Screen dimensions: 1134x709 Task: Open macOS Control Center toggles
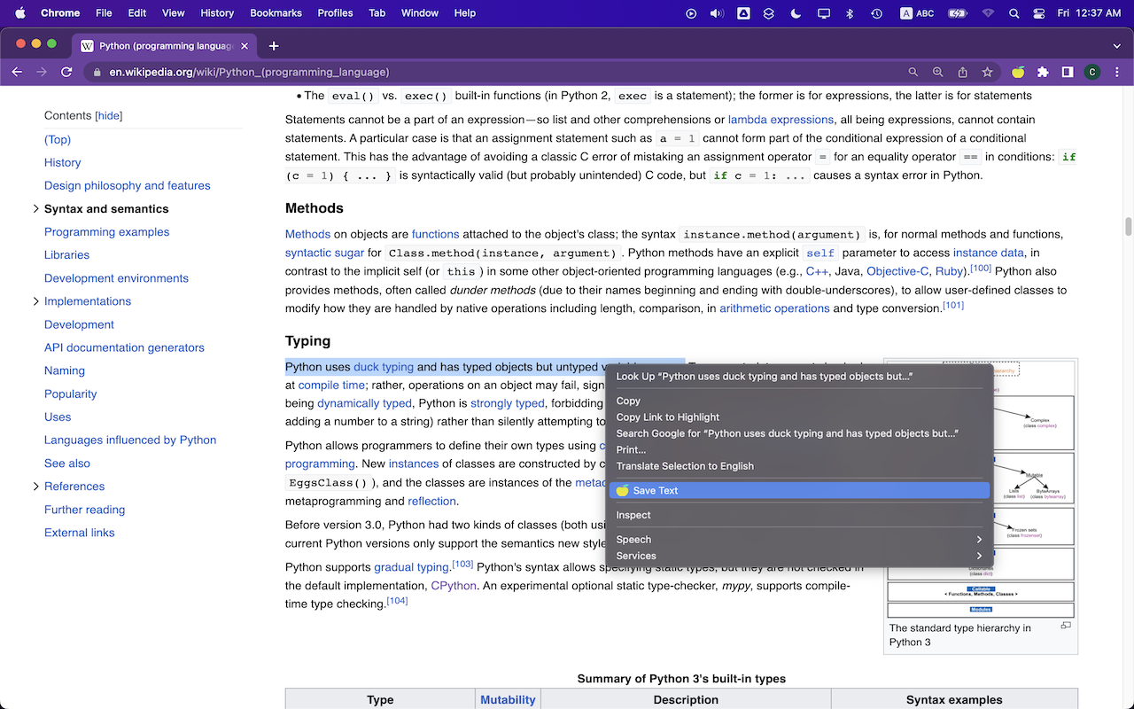click(x=1039, y=13)
